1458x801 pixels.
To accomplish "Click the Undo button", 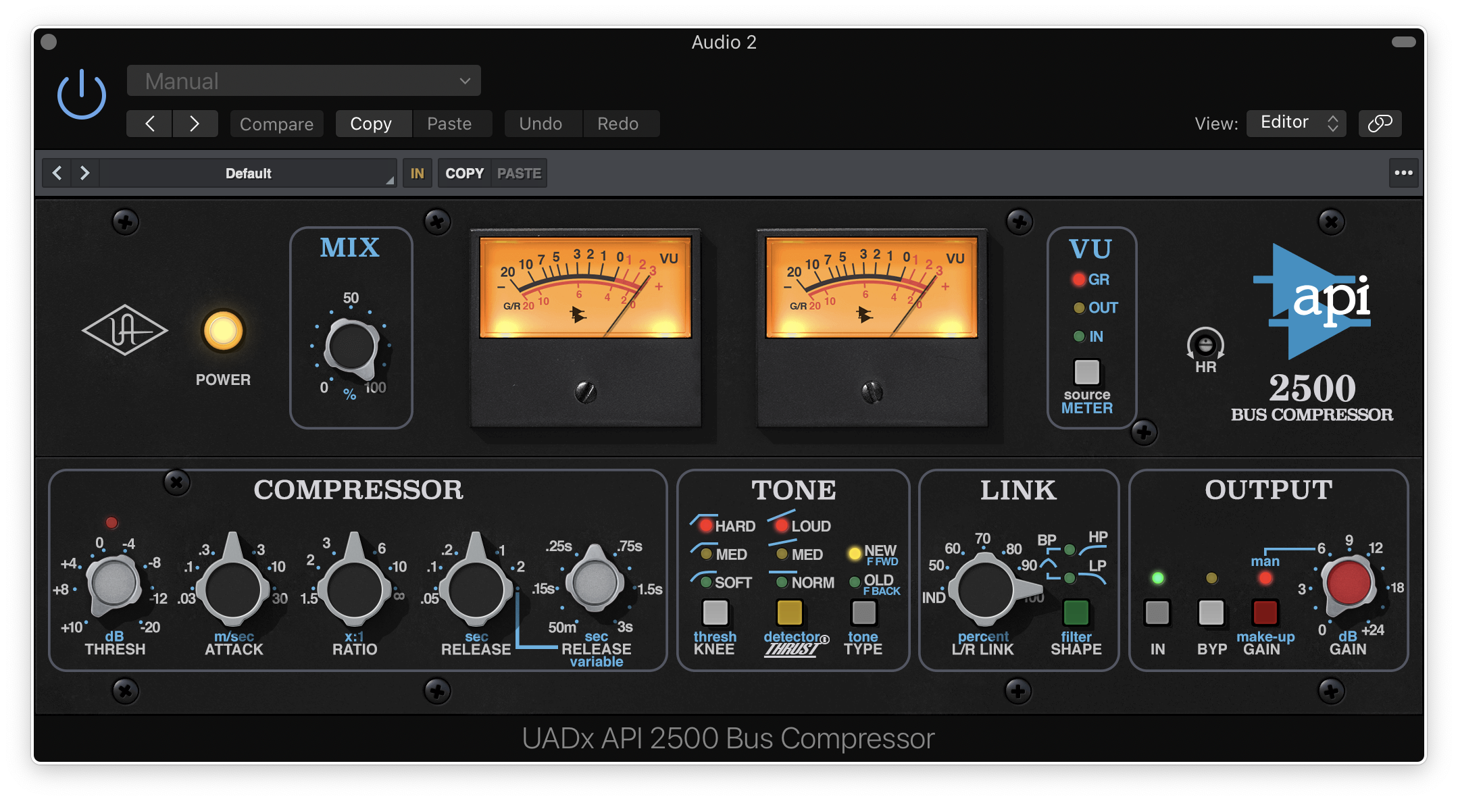I will point(541,124).
